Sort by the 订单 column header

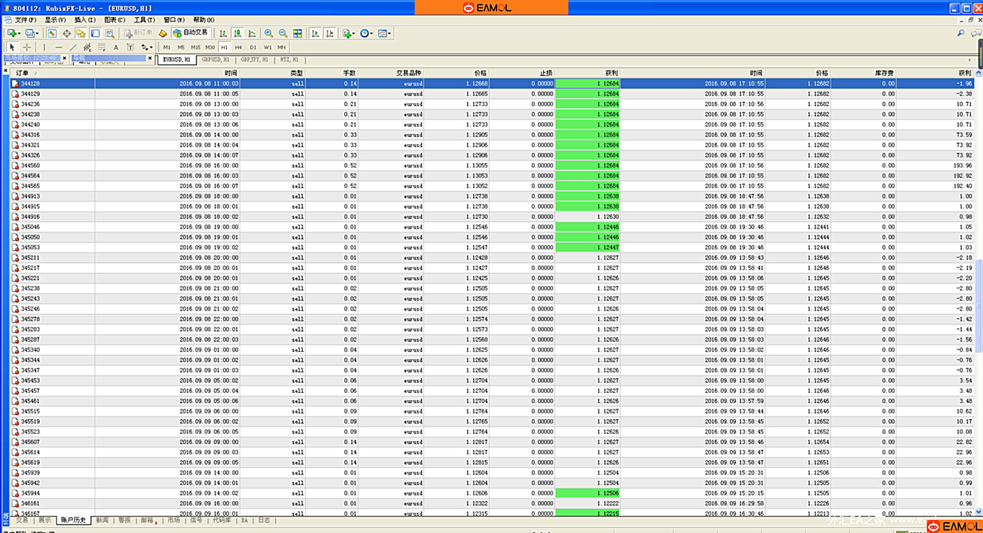[23, 73]
